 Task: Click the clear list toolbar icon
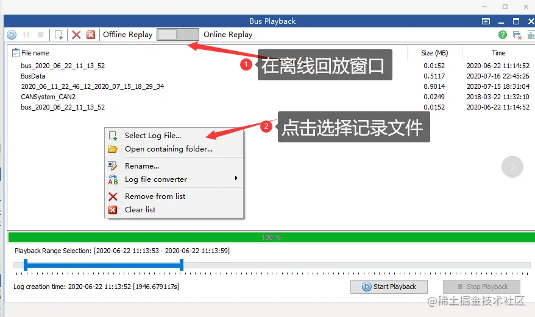91,35
